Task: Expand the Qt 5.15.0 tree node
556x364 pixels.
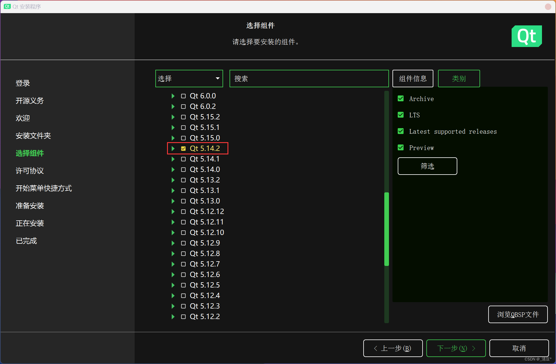Action: click(173, 138)
